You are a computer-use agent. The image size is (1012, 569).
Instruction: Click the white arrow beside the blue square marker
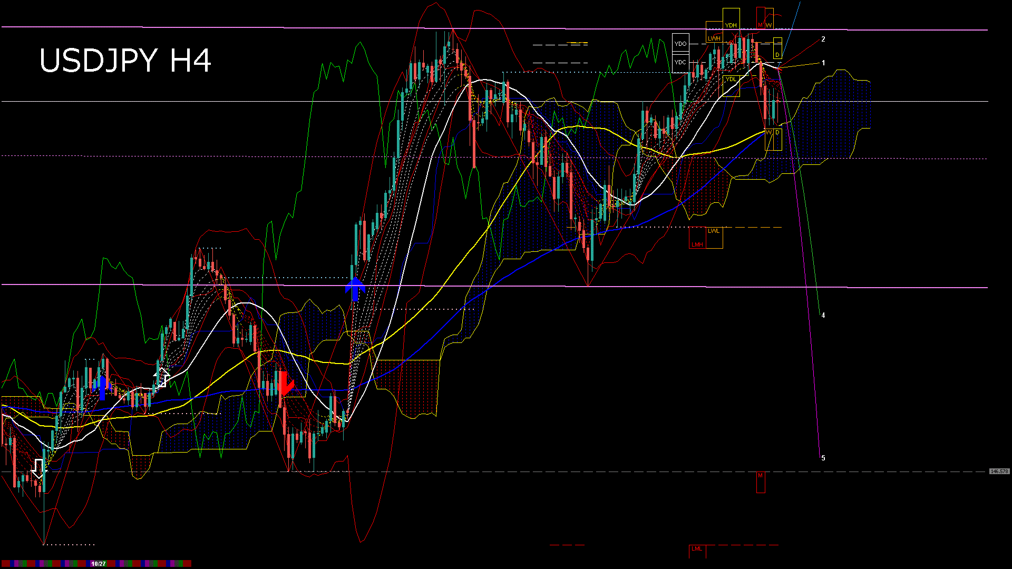click(x=162, y=378)
